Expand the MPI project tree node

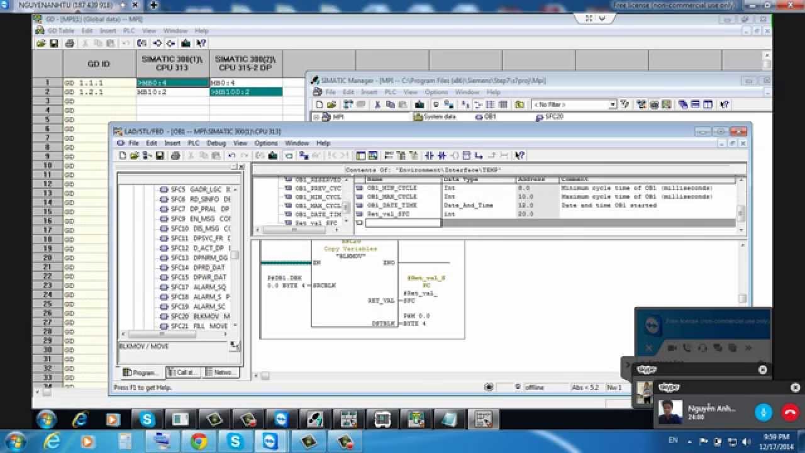(x=316, y=117)
